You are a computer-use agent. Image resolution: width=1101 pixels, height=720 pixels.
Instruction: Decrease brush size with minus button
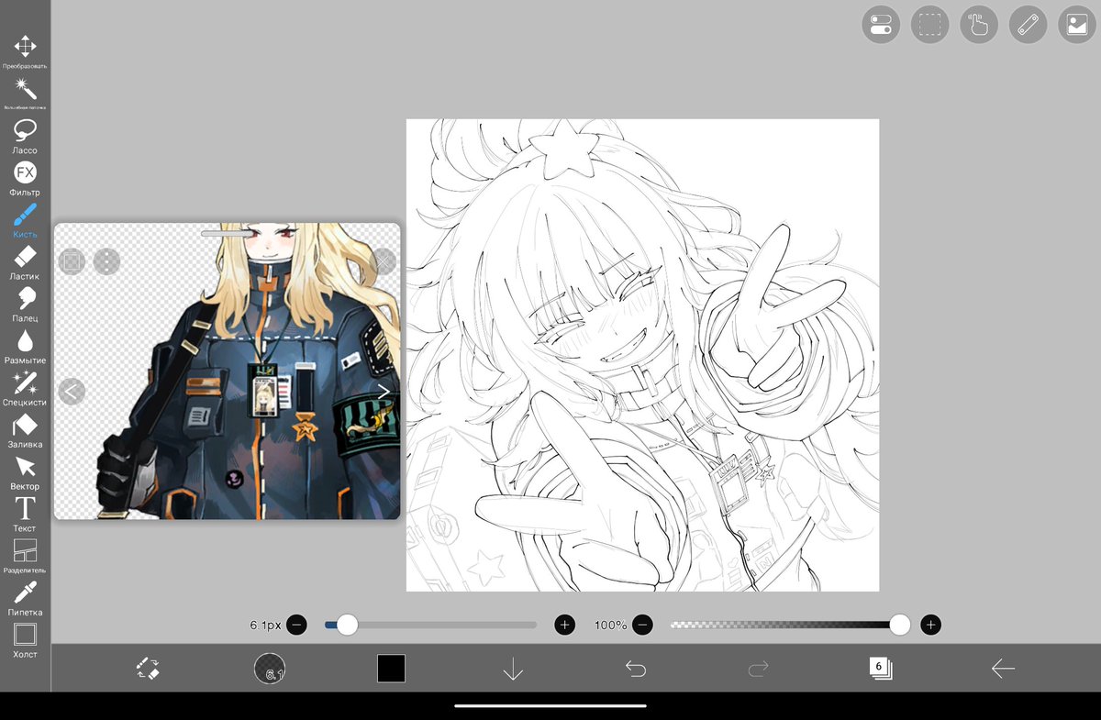(296, 625)
